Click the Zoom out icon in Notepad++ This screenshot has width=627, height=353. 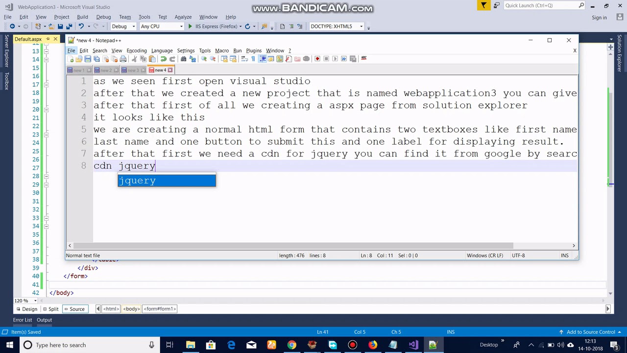click(x=213, y=59)
